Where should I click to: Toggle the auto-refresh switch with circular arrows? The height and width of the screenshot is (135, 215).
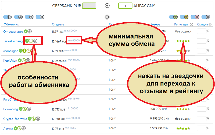tap(8, 17)
